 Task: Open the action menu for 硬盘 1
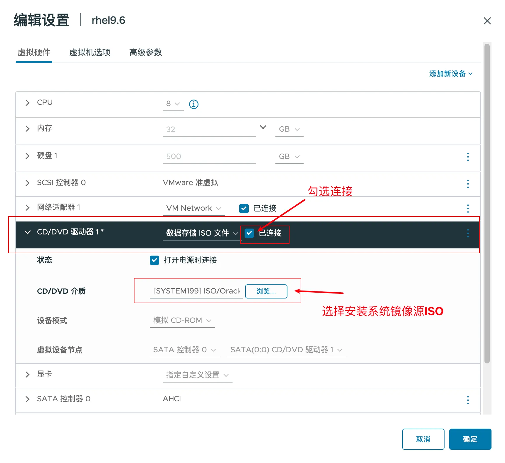(468, 157)
